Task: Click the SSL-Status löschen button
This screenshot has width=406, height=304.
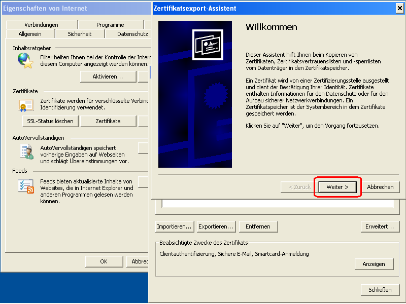Action: 50,121
